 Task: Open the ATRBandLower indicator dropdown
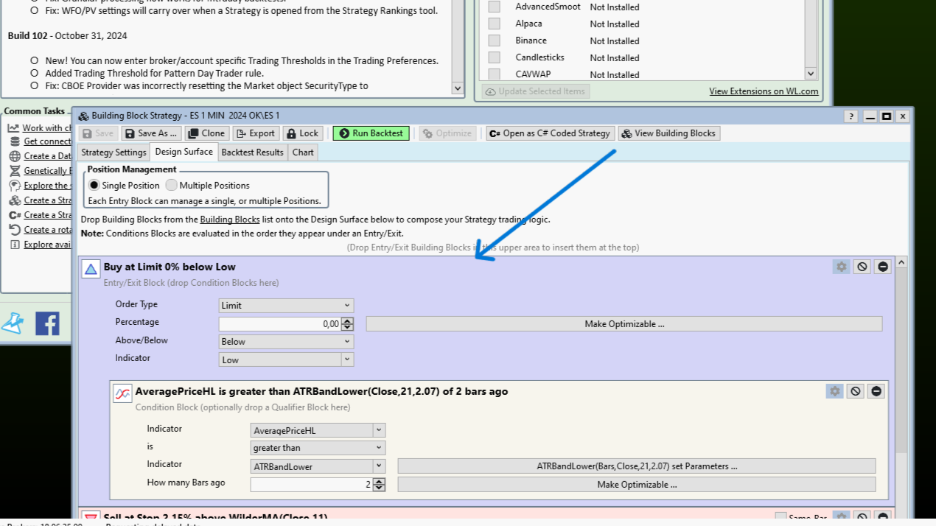(x=318, y=466)
